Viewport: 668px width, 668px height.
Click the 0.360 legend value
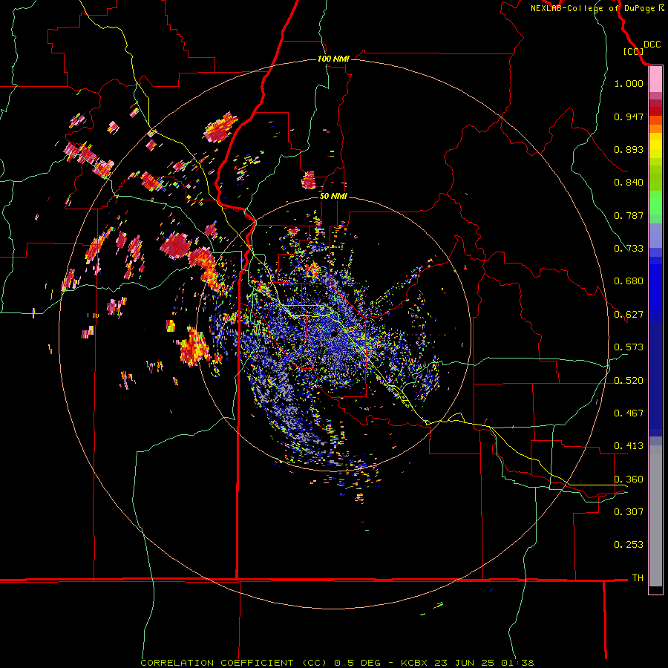point(629,479)
